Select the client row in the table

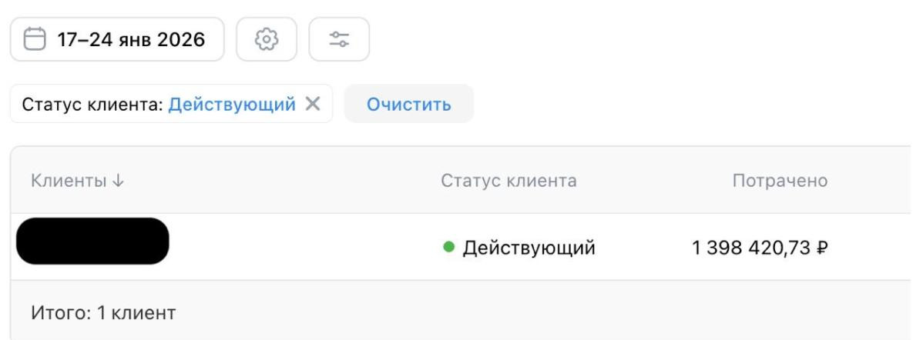308,247
